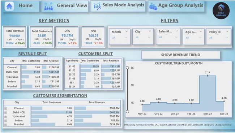Open Age Group Analysis tab

pyautogui.click(x=176, y=6)
